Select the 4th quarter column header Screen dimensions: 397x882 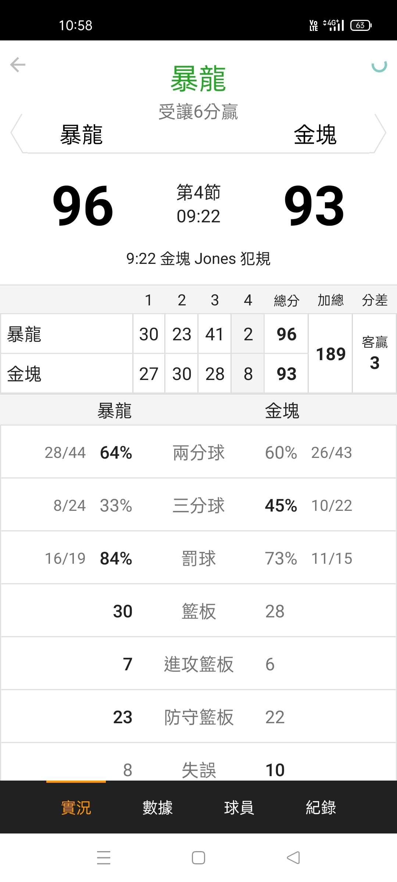(248, 300)
